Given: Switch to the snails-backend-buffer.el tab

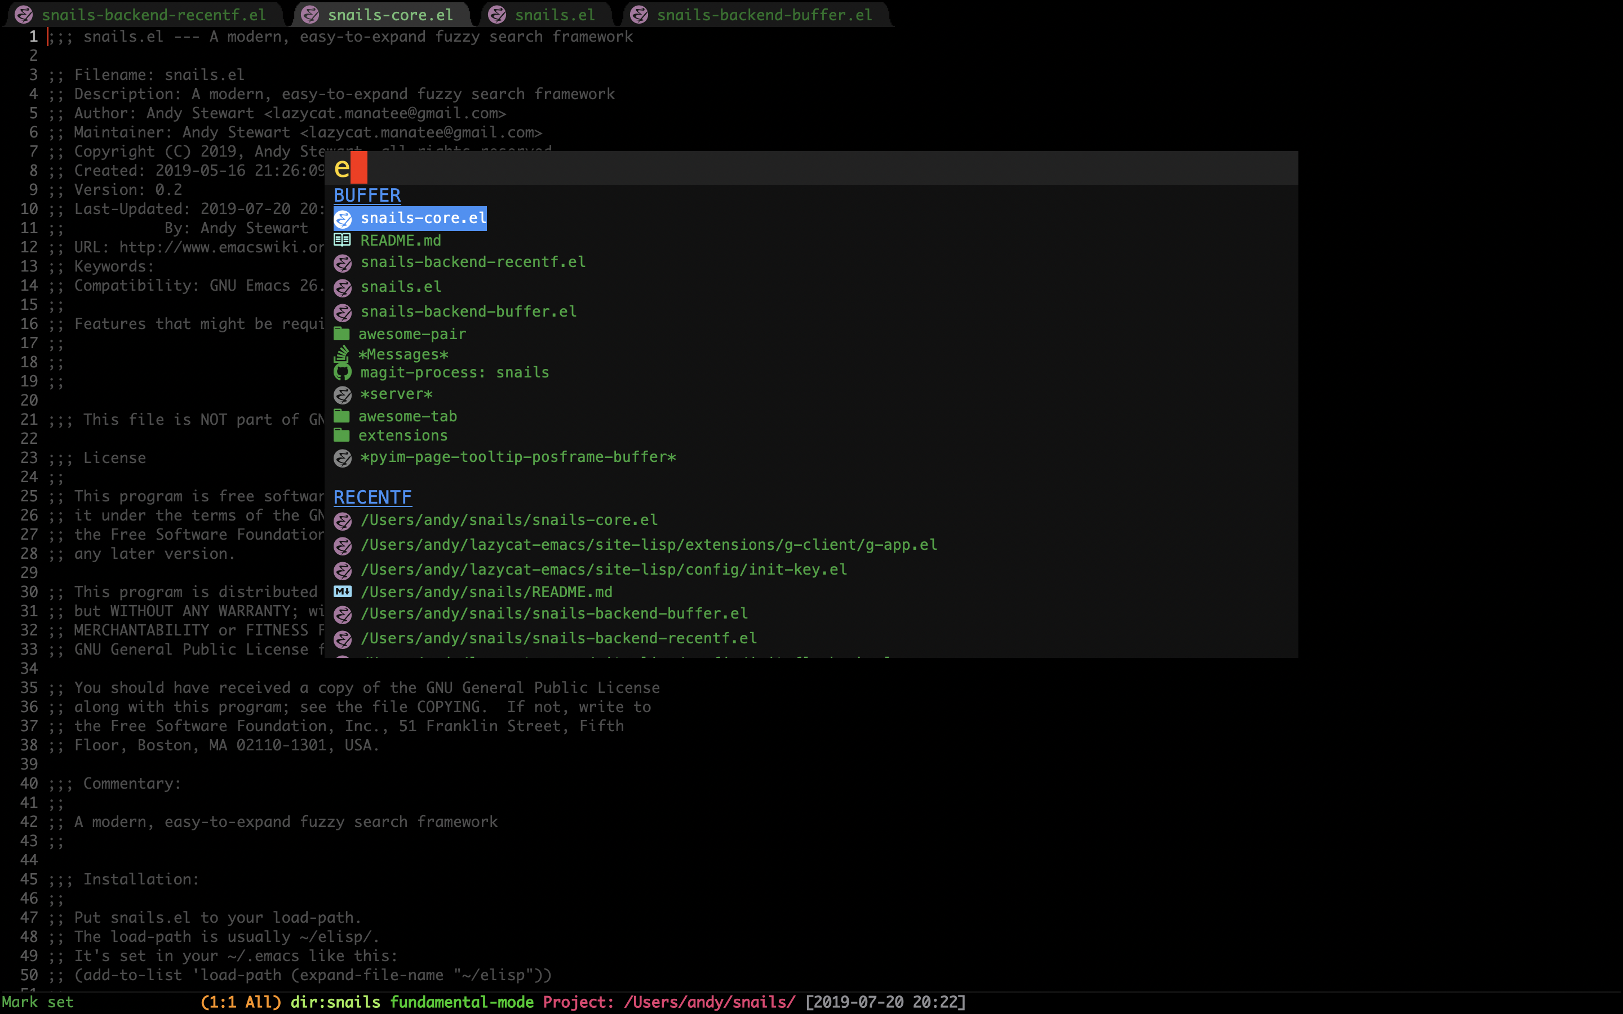Looking at the screenshot, I should (764, 15).
